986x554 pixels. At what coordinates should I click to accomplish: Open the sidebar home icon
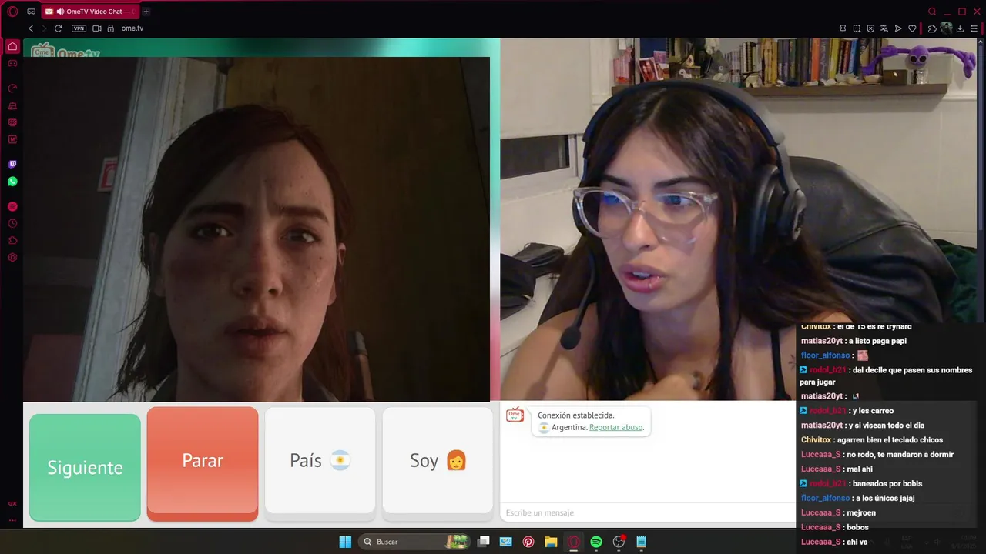pos(12,46)
